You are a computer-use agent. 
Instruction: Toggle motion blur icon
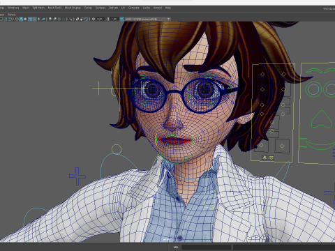[54, 19]
